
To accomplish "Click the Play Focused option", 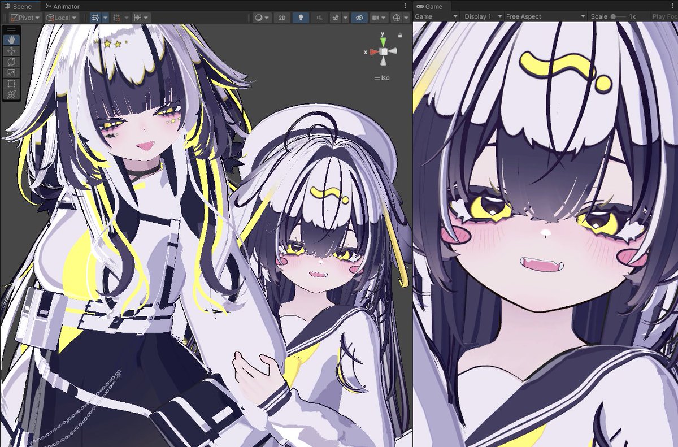I will point(664,16).
